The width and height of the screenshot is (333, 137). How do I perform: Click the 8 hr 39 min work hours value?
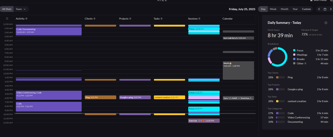point(280,35)
